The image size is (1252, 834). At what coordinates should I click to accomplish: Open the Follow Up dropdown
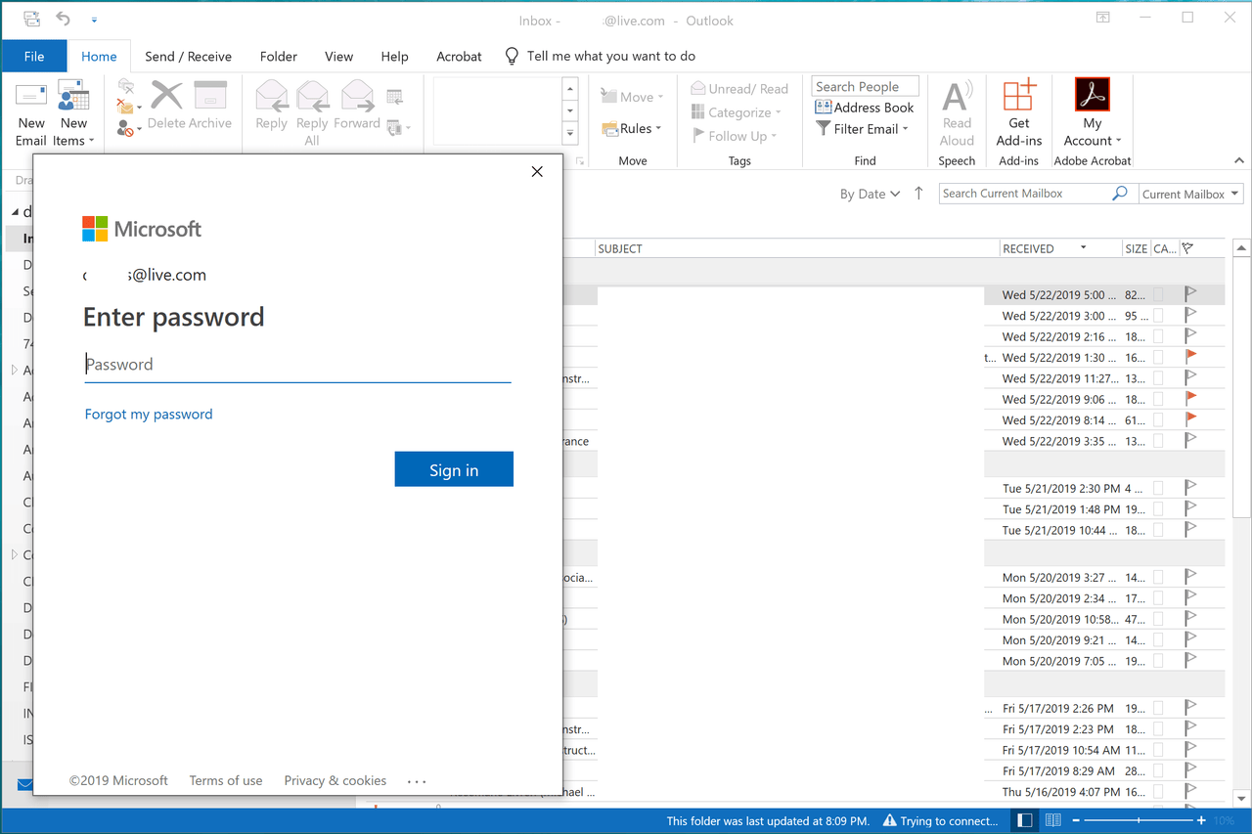coord(735,136)
